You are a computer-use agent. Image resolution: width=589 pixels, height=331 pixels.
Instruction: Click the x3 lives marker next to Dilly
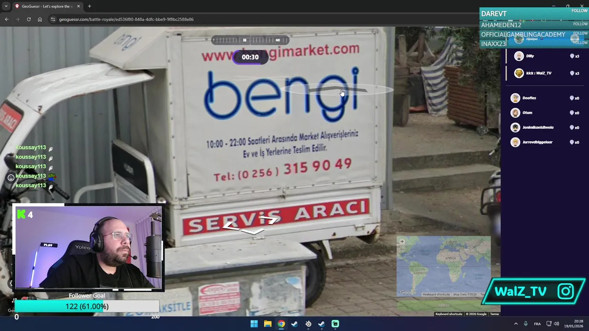tap(574, 56)
